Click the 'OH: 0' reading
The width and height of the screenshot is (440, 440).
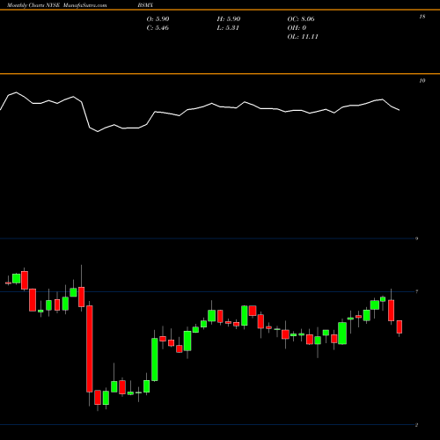coord(297,28)
